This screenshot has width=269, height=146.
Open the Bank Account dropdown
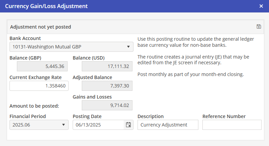pos(71,47)
